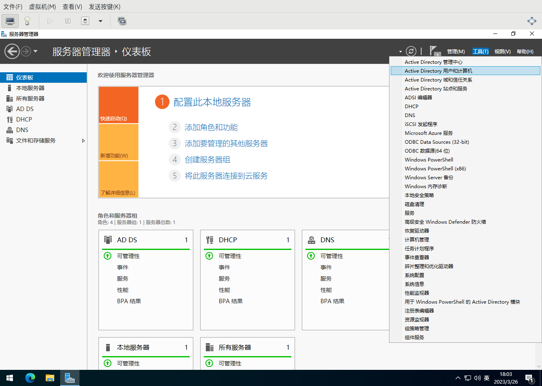
Task: Click the DNS role tile icon
Action: click(x=312, y=240)
